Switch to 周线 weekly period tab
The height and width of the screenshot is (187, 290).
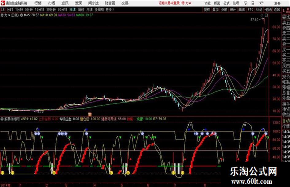tap(81, 10)
